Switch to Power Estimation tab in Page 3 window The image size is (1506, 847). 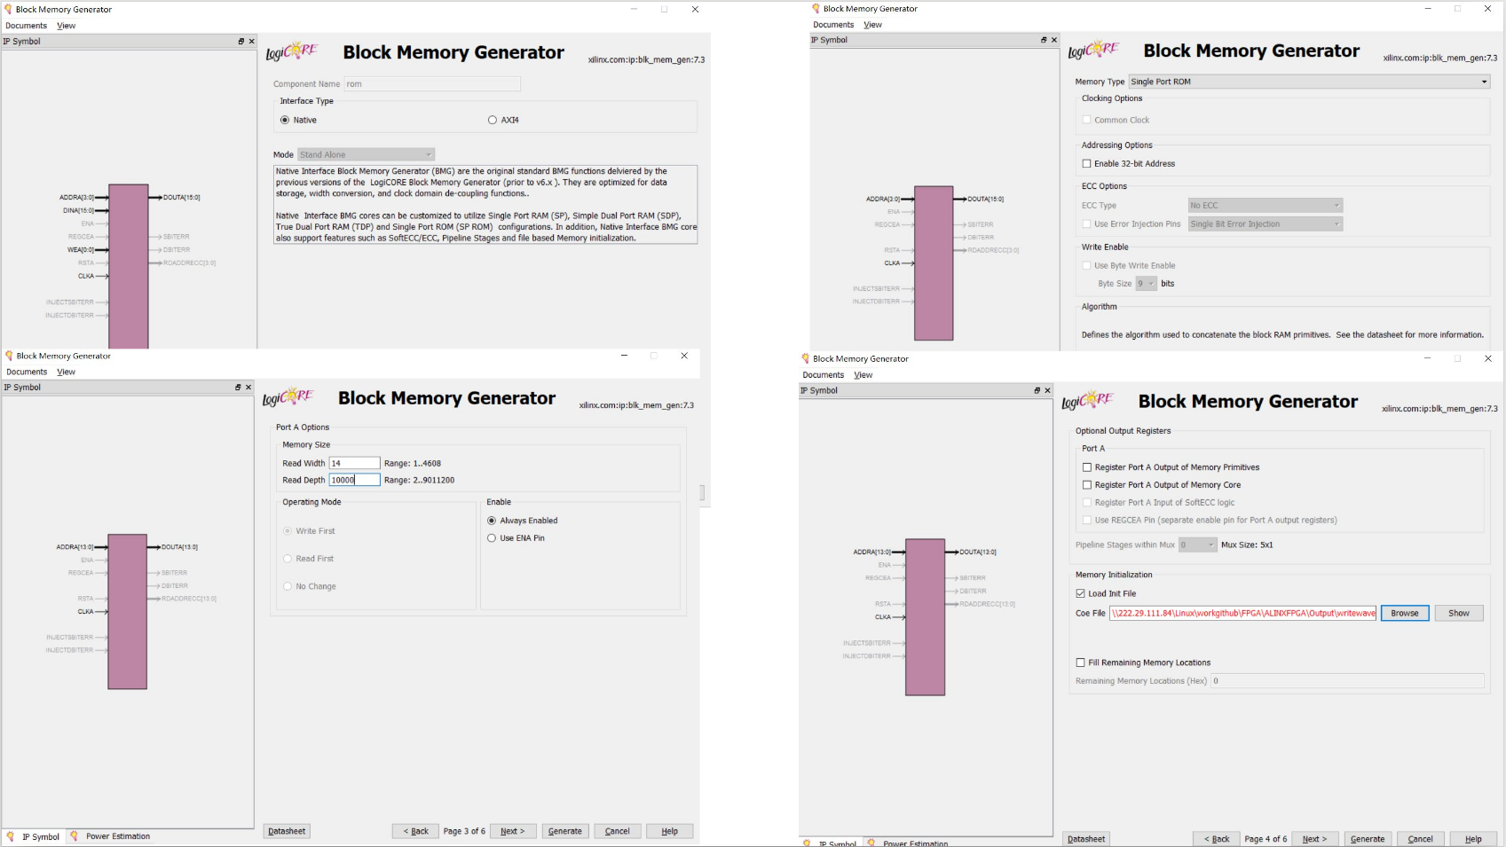tap(111, 836)
